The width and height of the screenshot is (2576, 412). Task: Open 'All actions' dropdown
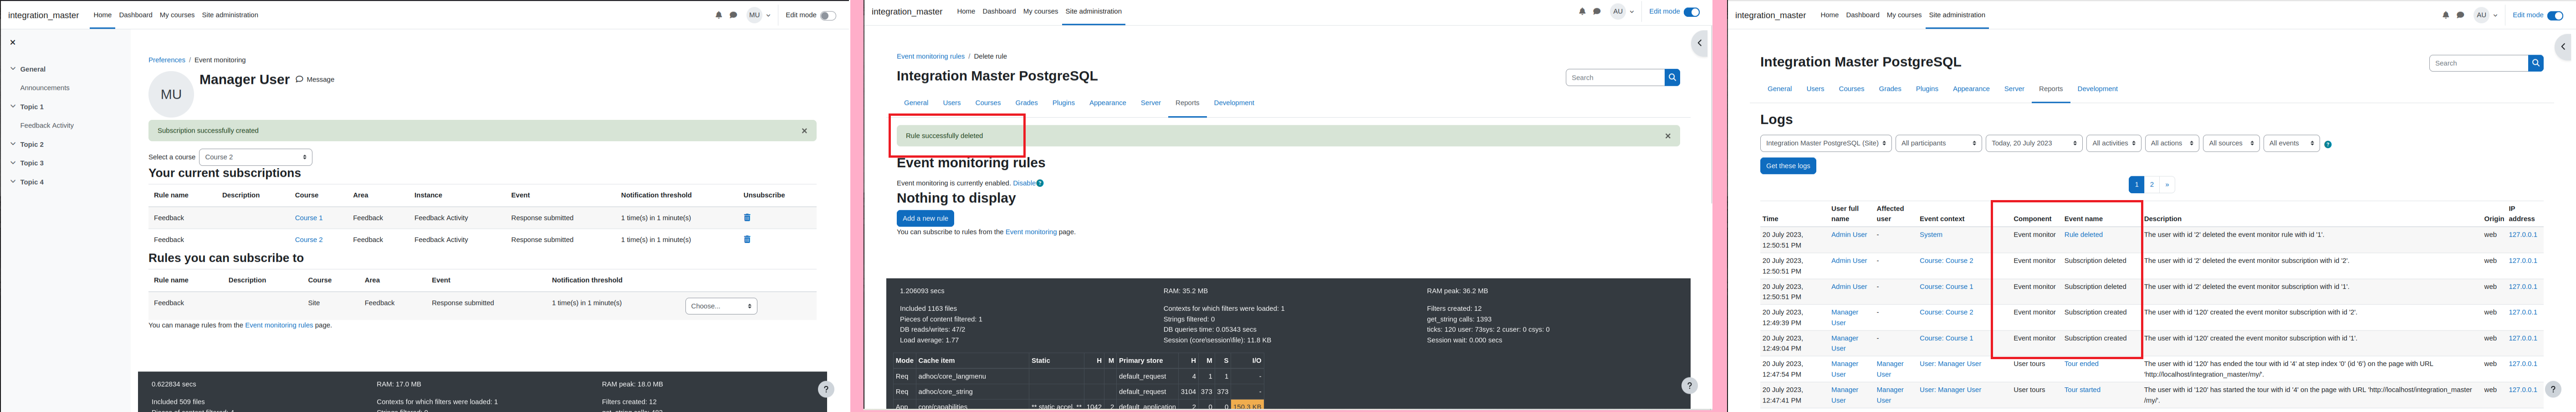click(2172, 144)
